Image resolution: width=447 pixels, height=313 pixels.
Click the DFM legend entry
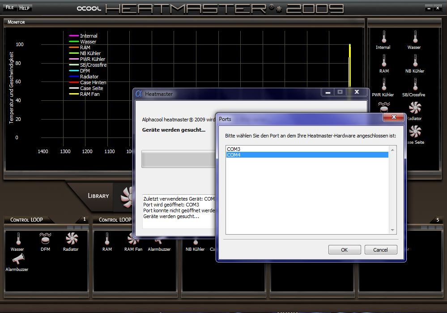pos(79,71)
